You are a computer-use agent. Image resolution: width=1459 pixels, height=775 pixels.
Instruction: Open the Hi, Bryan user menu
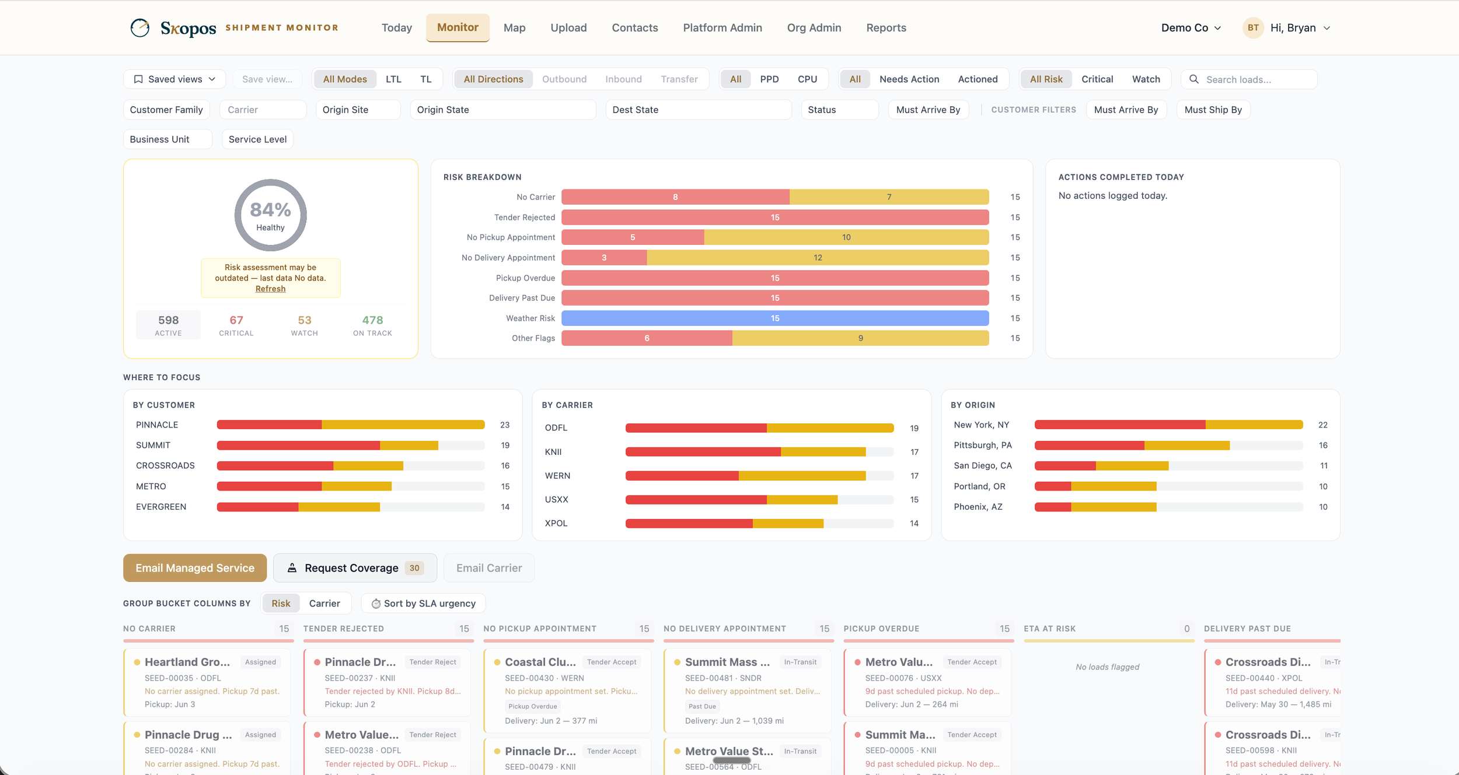(1300, 27)
